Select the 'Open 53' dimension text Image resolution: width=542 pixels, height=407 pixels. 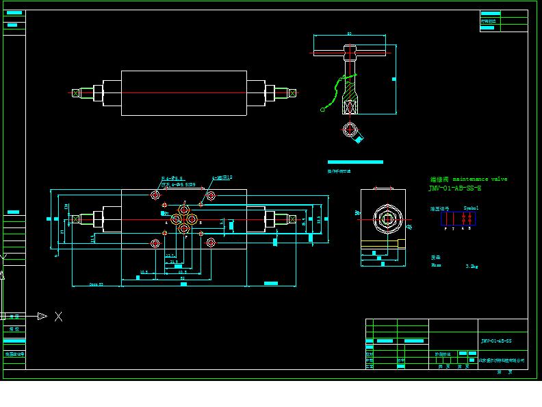pos(96,284)
